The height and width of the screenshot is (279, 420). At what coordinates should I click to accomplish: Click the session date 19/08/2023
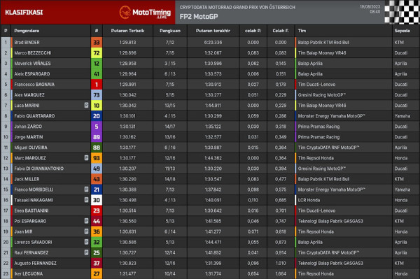point(370,7)
